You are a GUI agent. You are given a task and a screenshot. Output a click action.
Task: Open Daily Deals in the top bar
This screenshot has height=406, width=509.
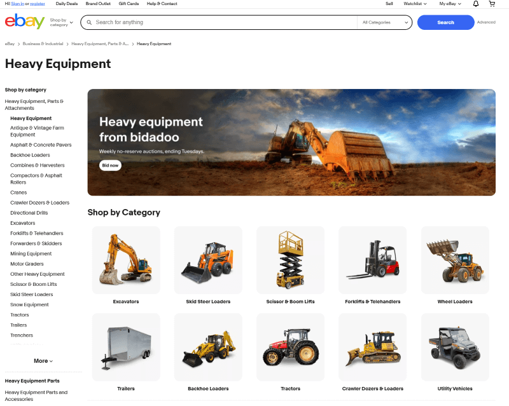pyautogui.click(x=67, y=4)
